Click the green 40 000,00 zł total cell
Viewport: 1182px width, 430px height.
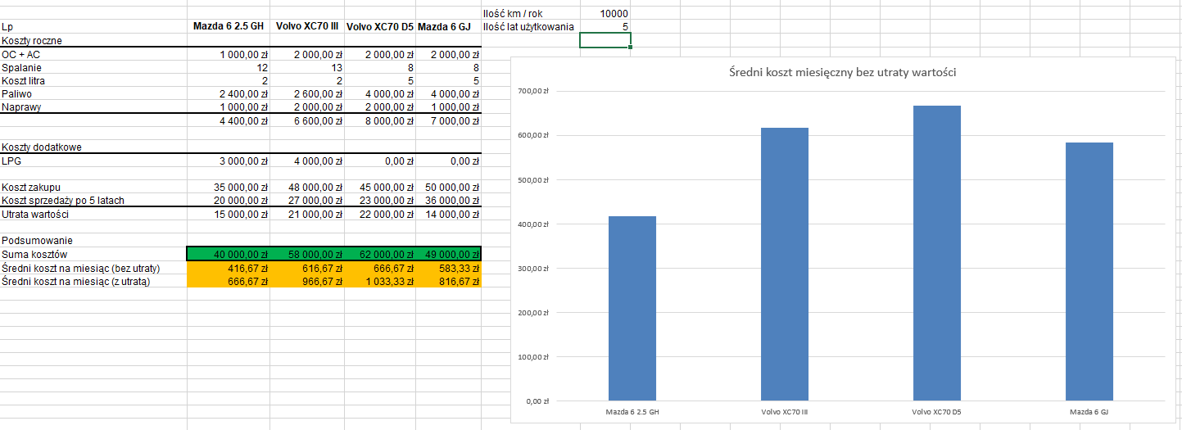[x=229, y=255]
